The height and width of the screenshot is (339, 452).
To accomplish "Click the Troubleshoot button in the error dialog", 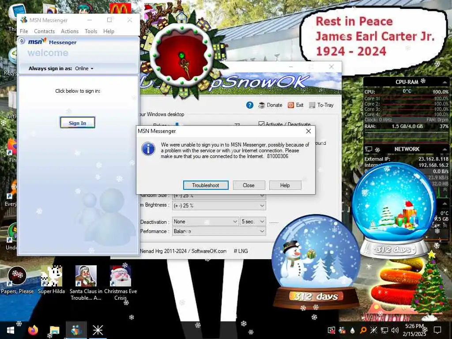I will 206,185.
